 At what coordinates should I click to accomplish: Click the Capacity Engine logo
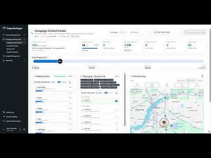point(13,28)
